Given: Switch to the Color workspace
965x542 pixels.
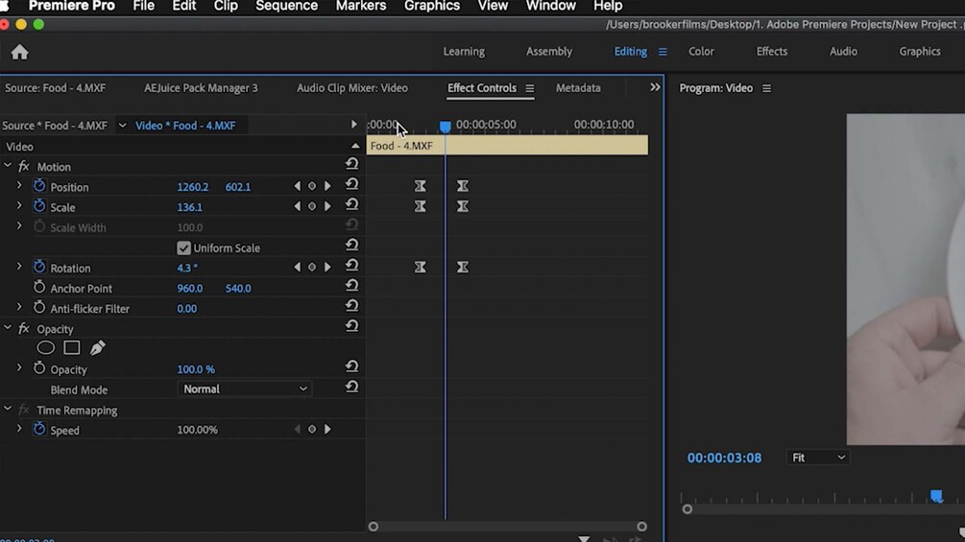Looking at the screenshot, I should (x=701, y=52).
